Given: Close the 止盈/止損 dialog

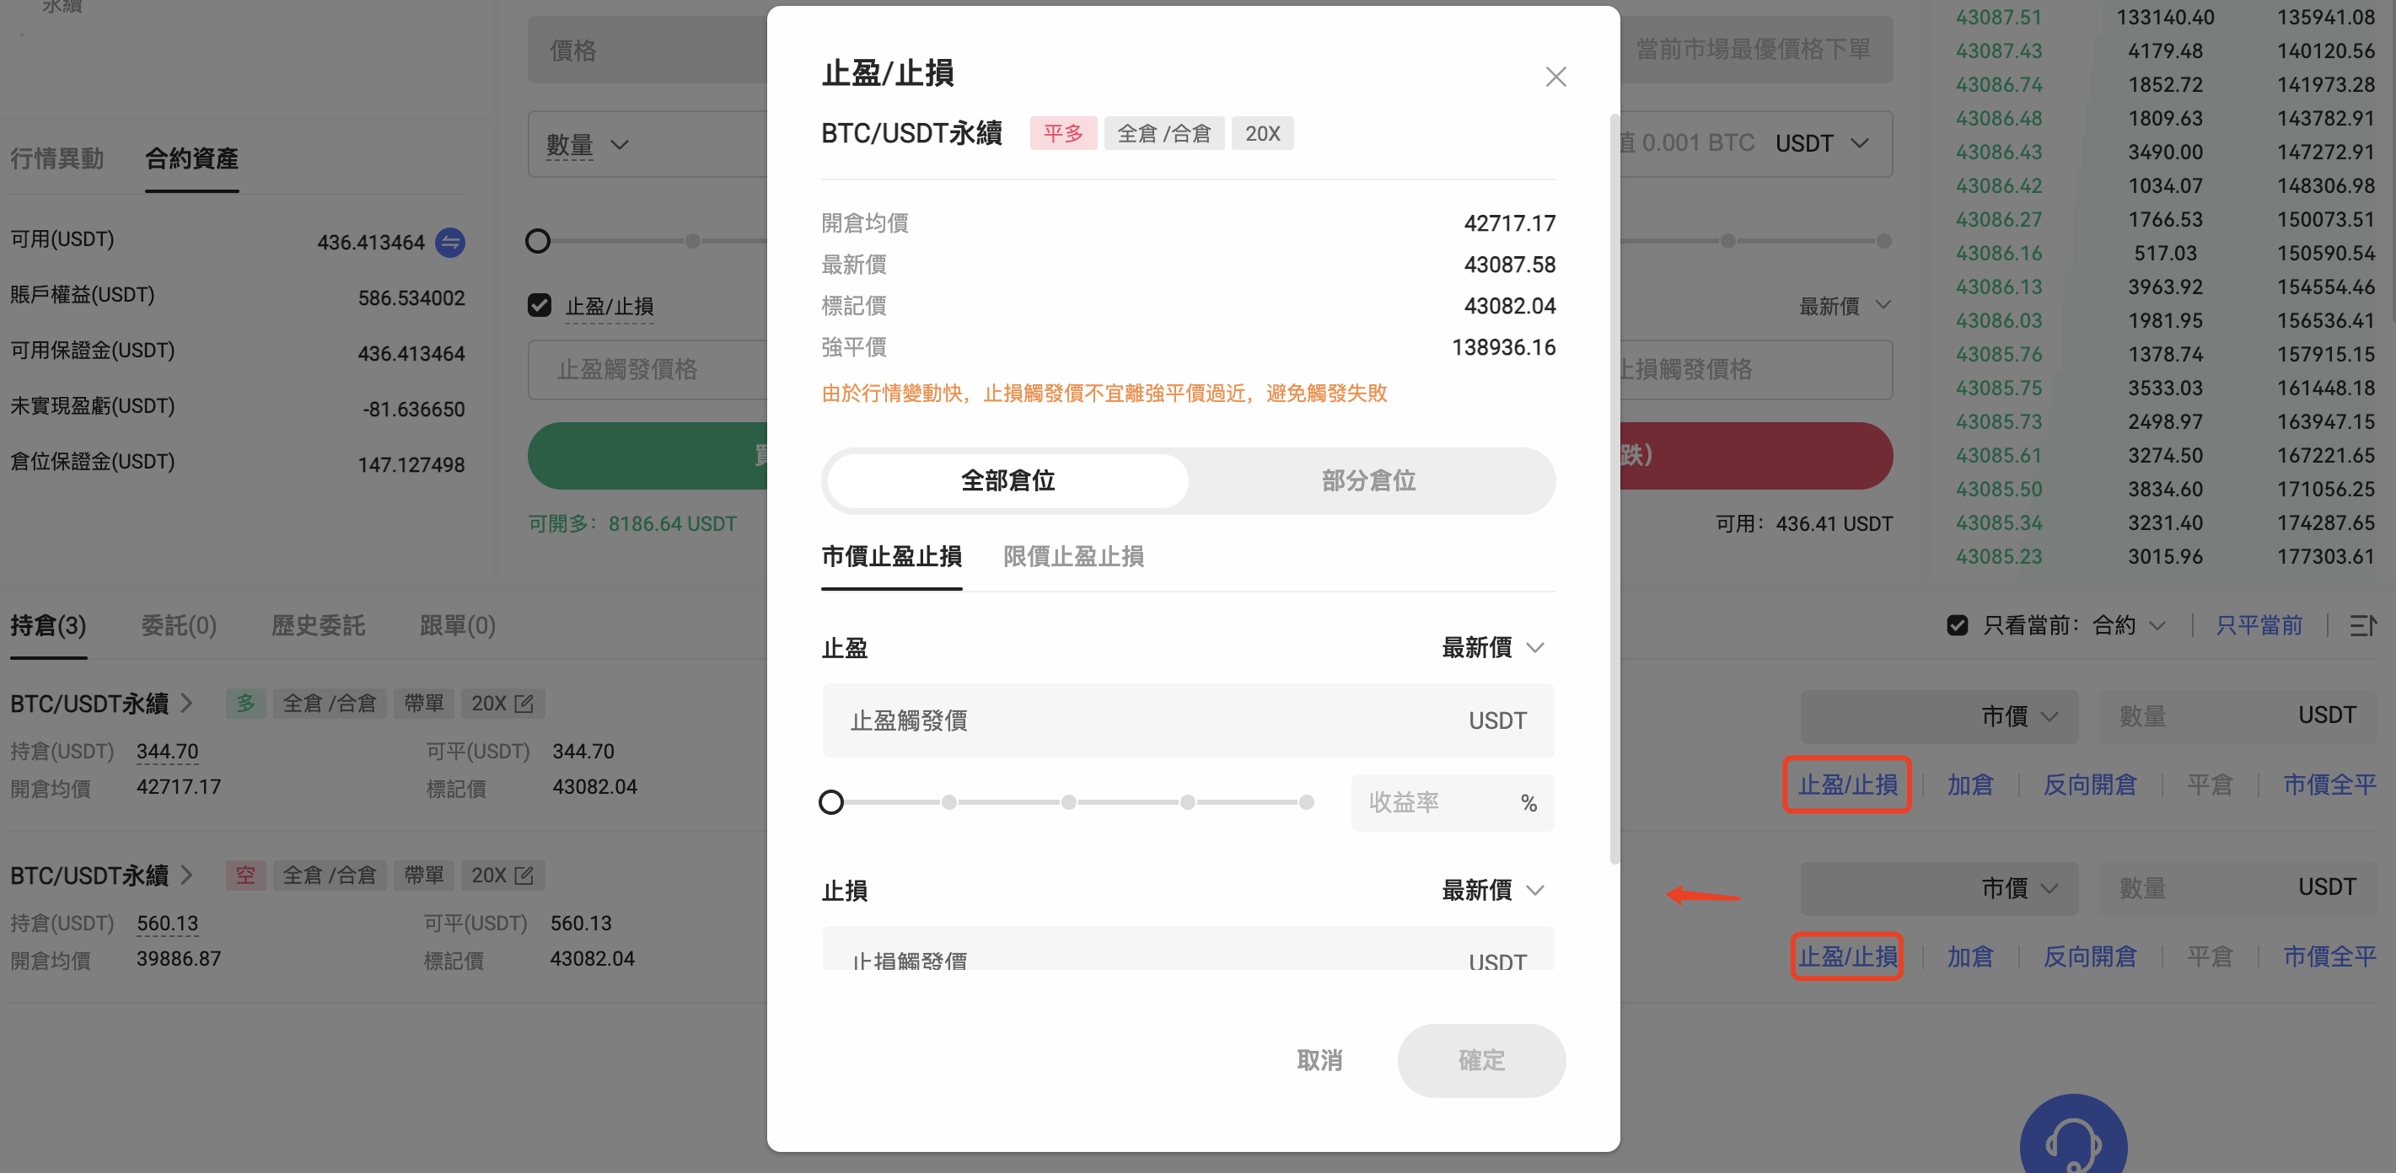Looking at the screenshot, I should point(1555,76).
